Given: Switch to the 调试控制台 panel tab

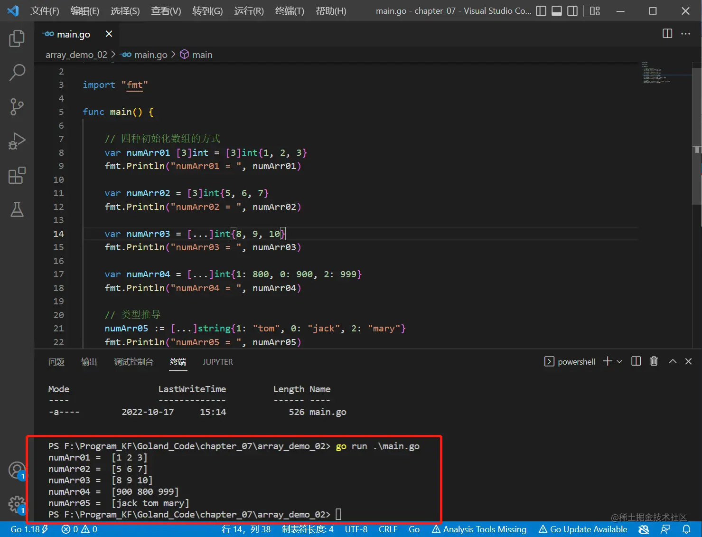Looking at the screenshot, I should click(x=134, y=362).
